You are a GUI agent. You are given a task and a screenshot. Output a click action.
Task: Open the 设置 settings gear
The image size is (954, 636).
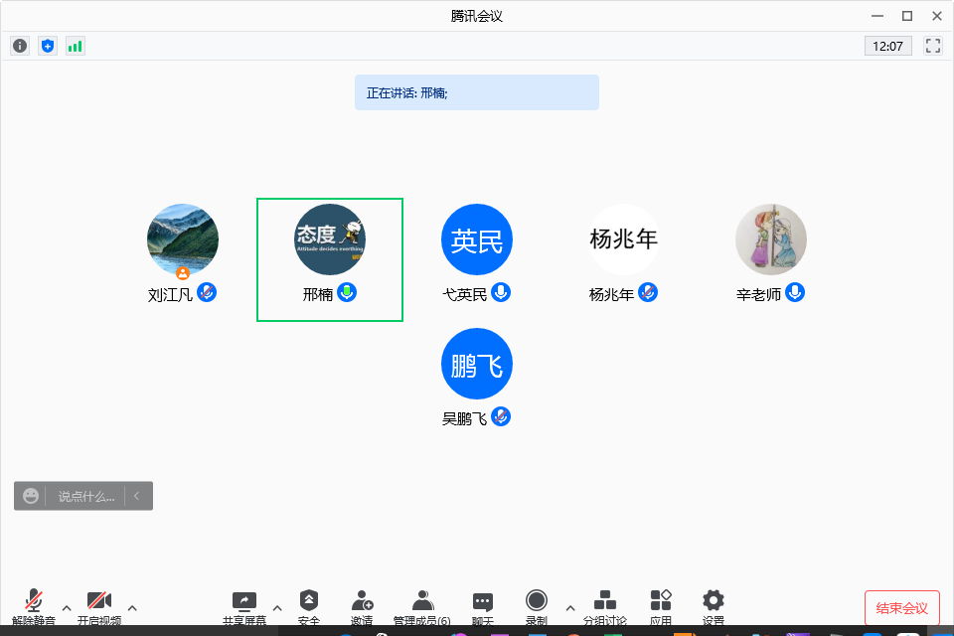click(x=713, y=604)
